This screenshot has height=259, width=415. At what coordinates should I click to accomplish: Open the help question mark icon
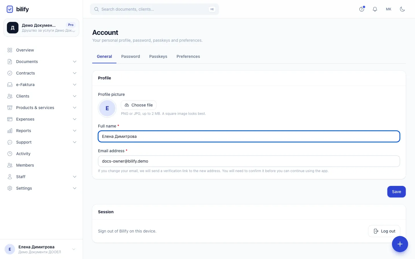click(362, 9)
